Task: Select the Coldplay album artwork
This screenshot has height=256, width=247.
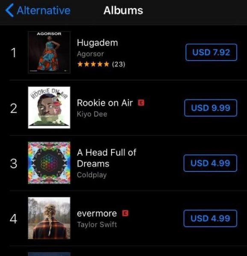Action: (49, 163)
